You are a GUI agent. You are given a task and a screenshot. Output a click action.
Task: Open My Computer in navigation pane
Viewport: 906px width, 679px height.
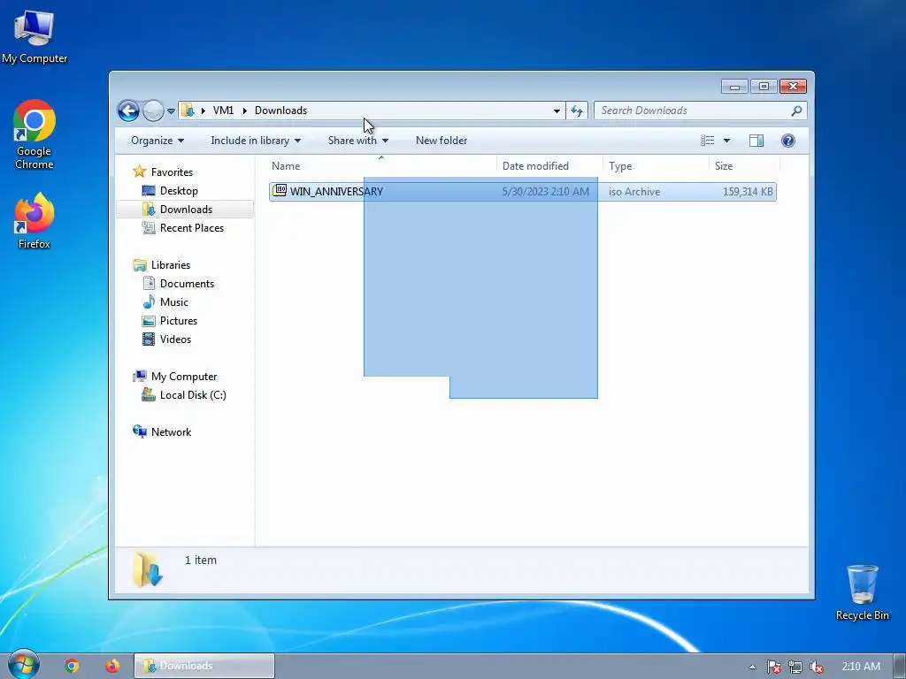(184, 377)
